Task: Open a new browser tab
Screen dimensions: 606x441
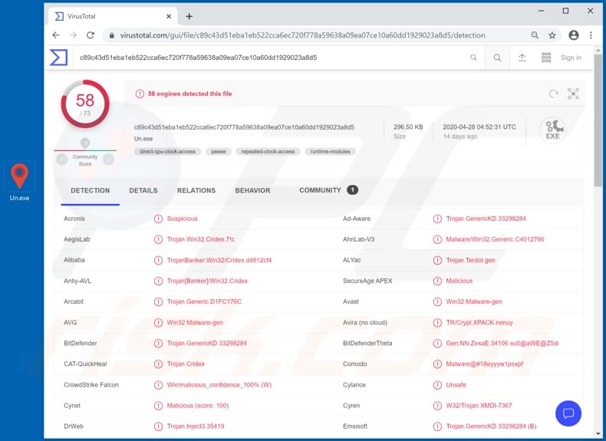Action: click(189, 16)
